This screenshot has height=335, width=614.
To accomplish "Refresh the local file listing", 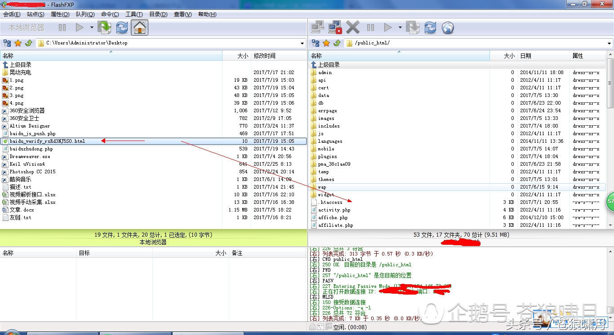I will click(122, 28).
